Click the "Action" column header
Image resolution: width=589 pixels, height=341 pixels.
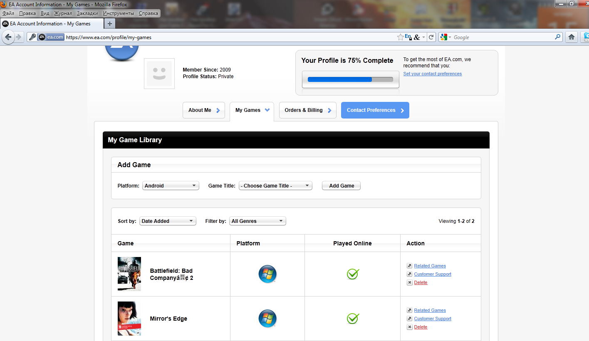[x=416, y=243]
